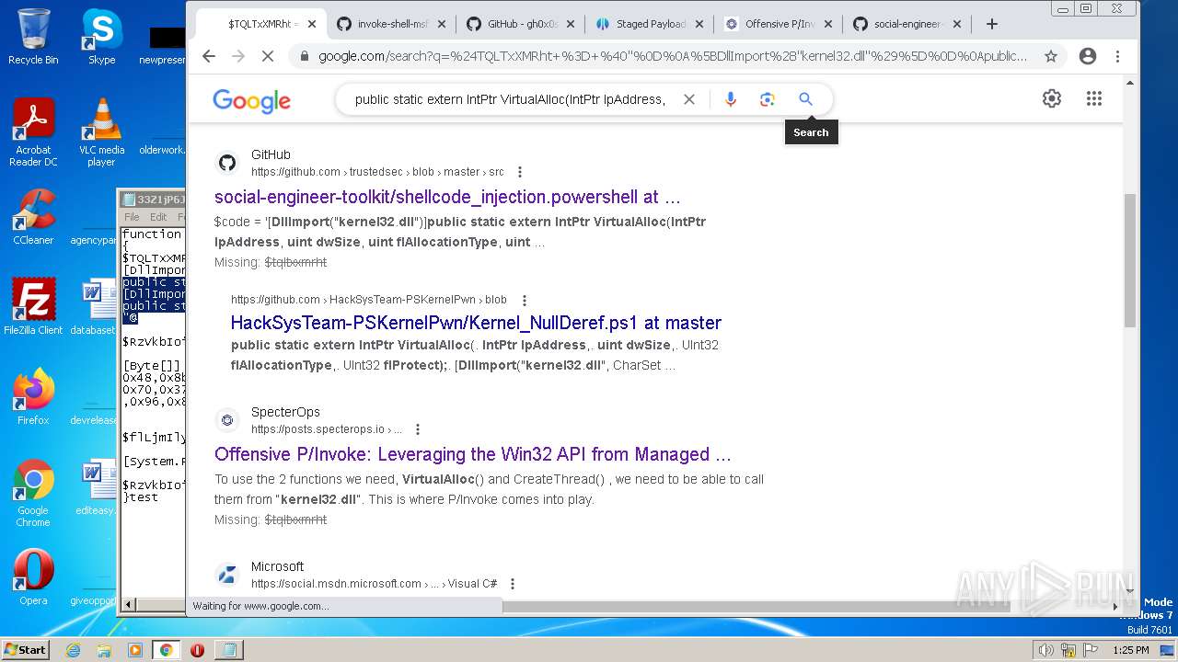The height and width of the screenshot is (662, 1178).
Task: Open options menu for SpecterOps result
Action: coord(417,429)
